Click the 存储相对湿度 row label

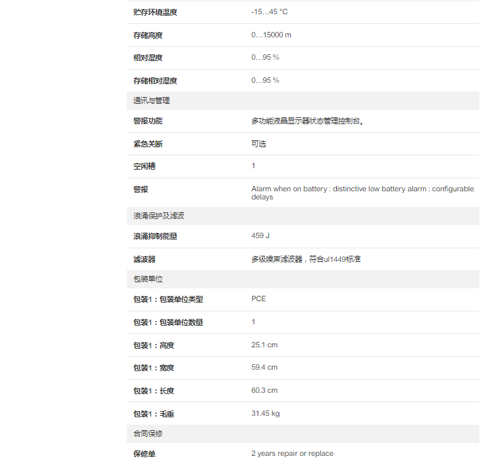[155, 81]
